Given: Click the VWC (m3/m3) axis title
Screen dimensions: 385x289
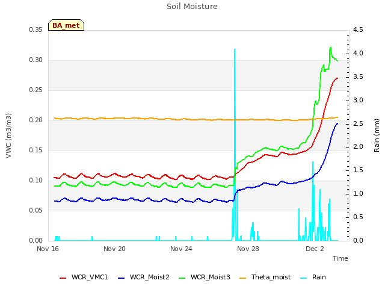Looking at the screenshot, I should click(8, 135).
